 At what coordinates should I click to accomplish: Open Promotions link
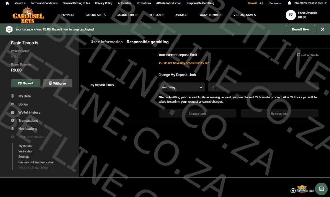point(144,3)
